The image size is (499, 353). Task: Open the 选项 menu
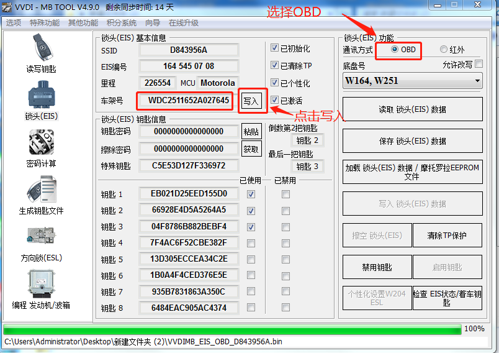pyautogui.click(x=13, y=23)
